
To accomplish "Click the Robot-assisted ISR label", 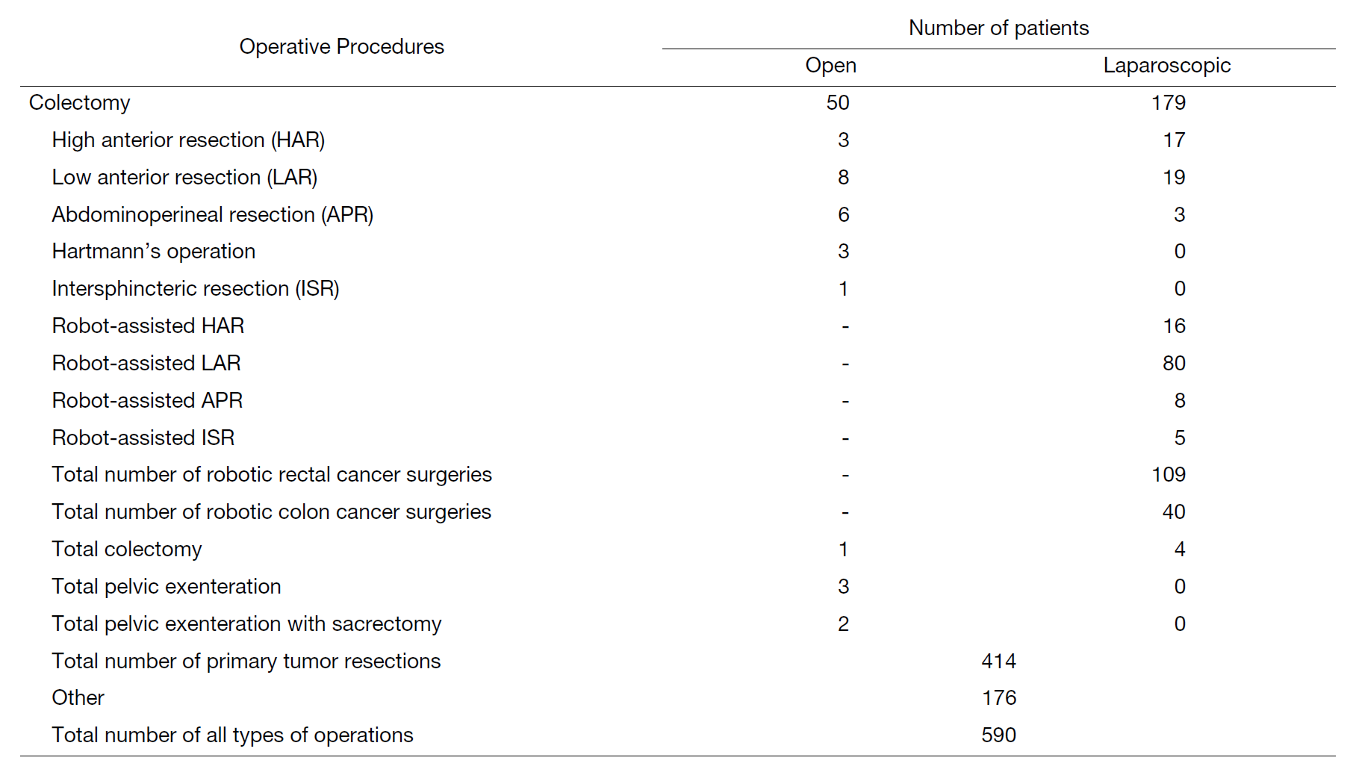I will 143,438.
